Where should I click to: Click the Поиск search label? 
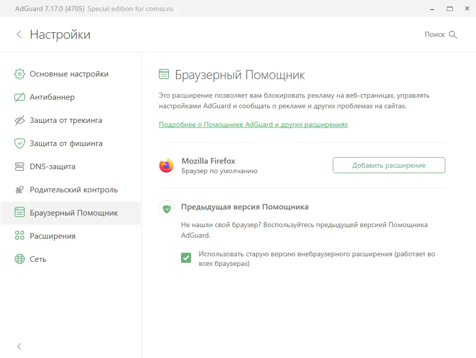click(435, 35)
